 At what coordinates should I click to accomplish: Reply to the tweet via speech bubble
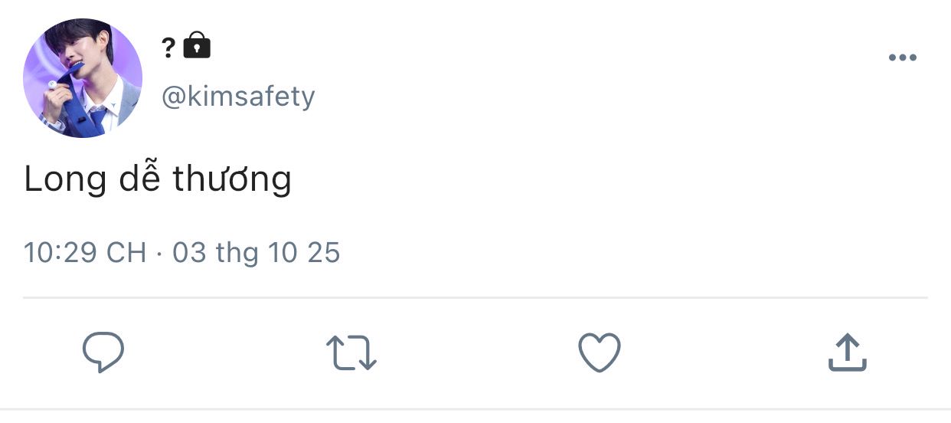tap(103, 353)
